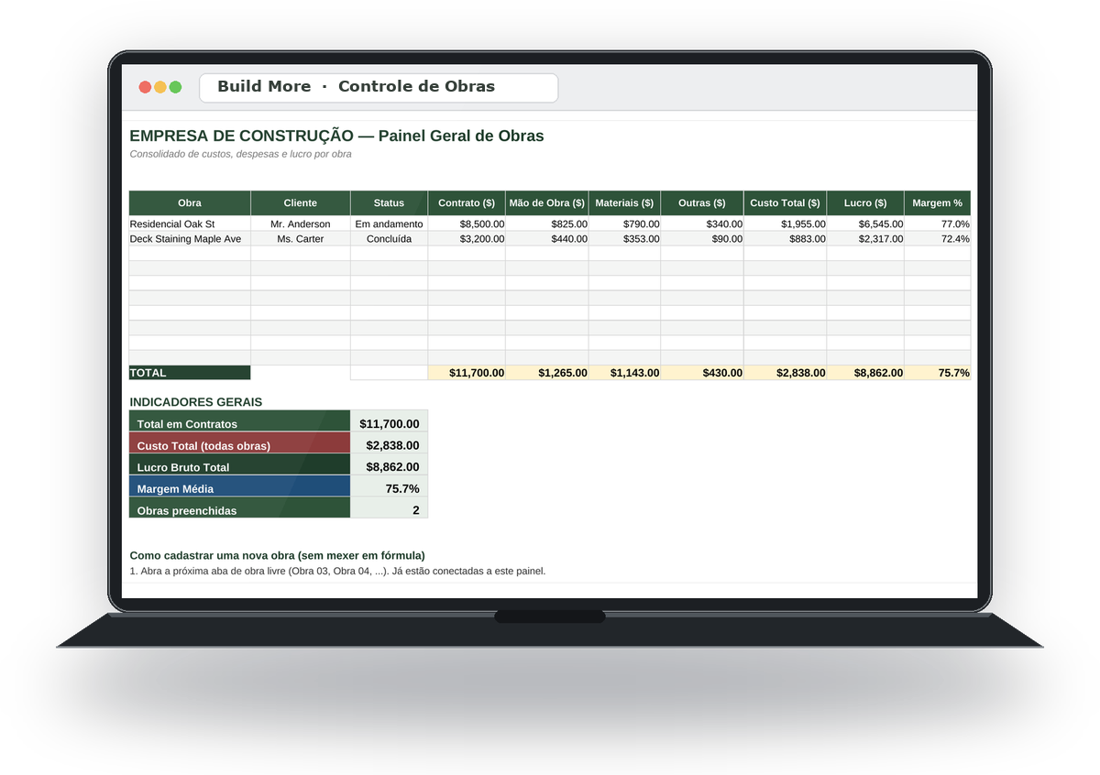Select the 'Margem %' column header
Screen dimensions: 1100x775
point(938,203)
